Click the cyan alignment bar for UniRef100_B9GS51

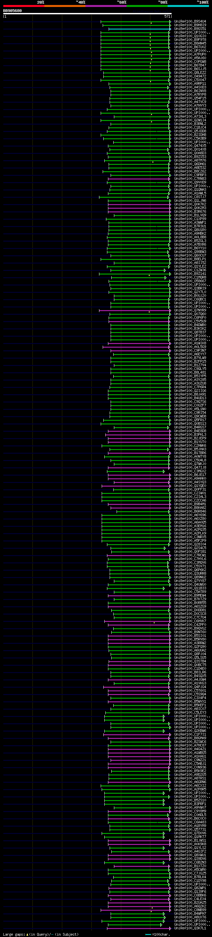pyautogui.click(x=139, y=29)
